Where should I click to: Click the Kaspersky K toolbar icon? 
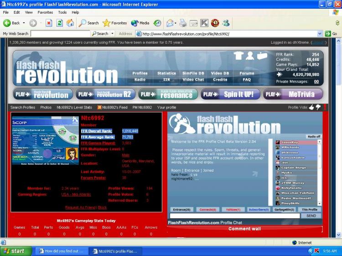204,23
